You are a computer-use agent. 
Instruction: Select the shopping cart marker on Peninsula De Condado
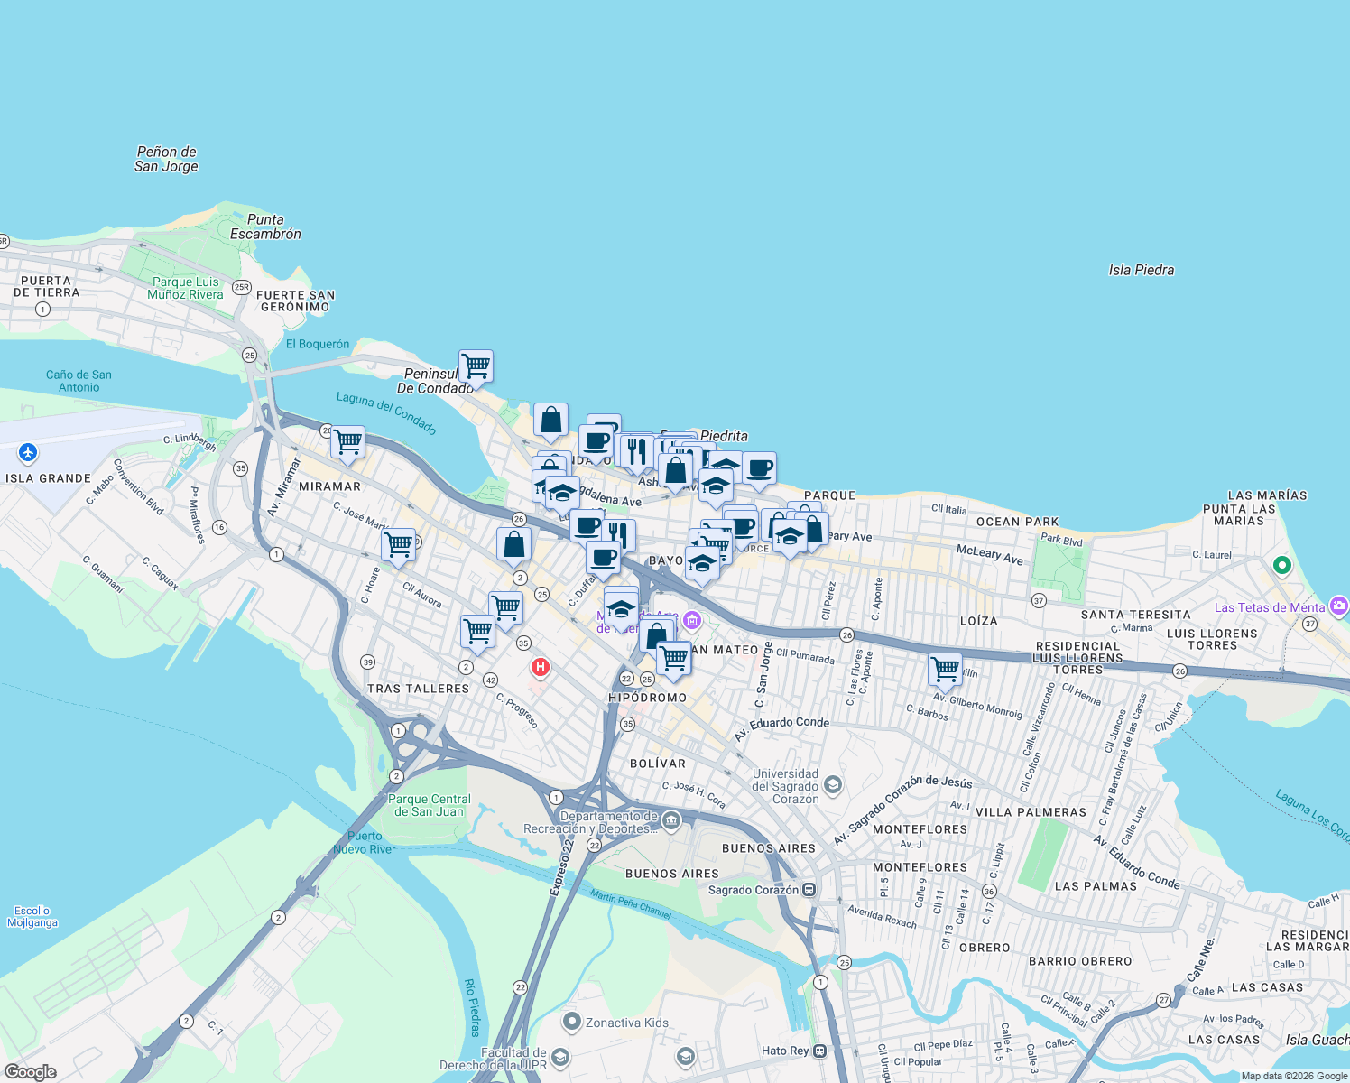[476, 366]
